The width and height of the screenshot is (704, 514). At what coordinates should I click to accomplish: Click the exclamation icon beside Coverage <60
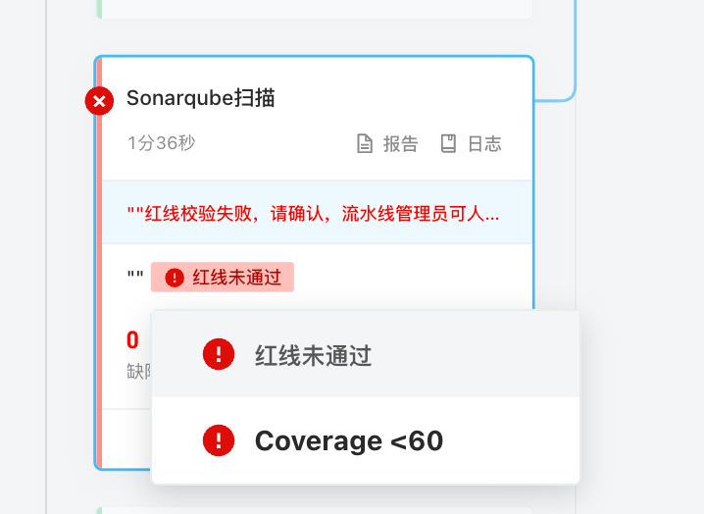[219, 440]
